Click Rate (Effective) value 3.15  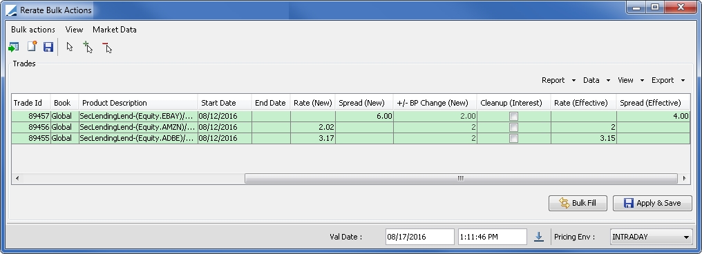(x=584, y=138)
